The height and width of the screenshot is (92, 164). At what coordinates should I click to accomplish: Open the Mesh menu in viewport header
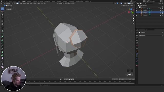tap(31, 3)
